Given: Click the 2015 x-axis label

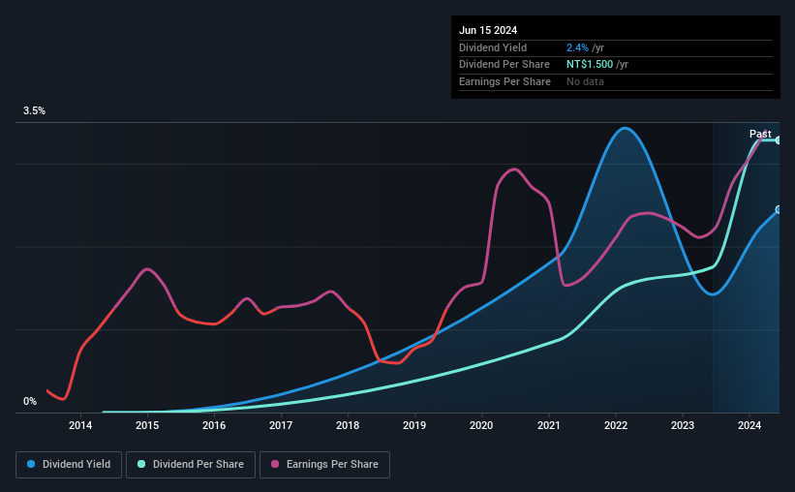Looking at the screenshot, I should coord(147,425).
